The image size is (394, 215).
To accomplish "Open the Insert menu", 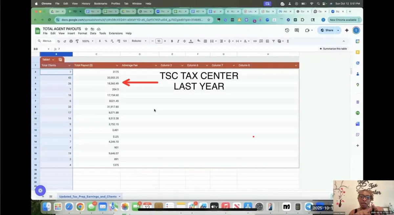I will click(x=71, y=33).
